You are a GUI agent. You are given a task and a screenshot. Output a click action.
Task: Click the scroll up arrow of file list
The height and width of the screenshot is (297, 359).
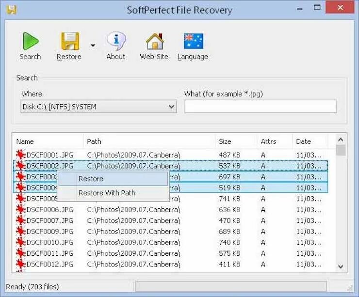pos(341,140)
